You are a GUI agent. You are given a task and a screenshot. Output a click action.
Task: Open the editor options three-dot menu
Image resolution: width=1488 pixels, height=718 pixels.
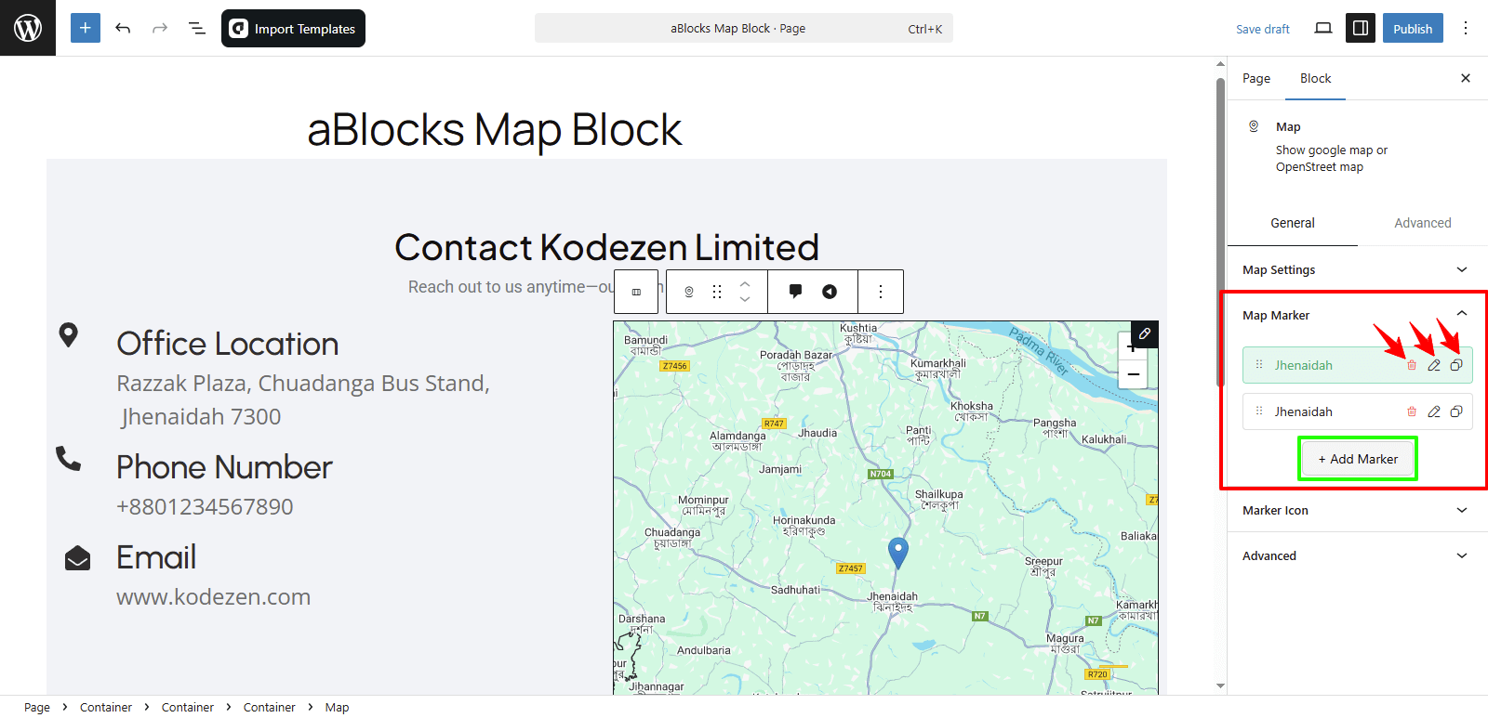coord(1466,28)
